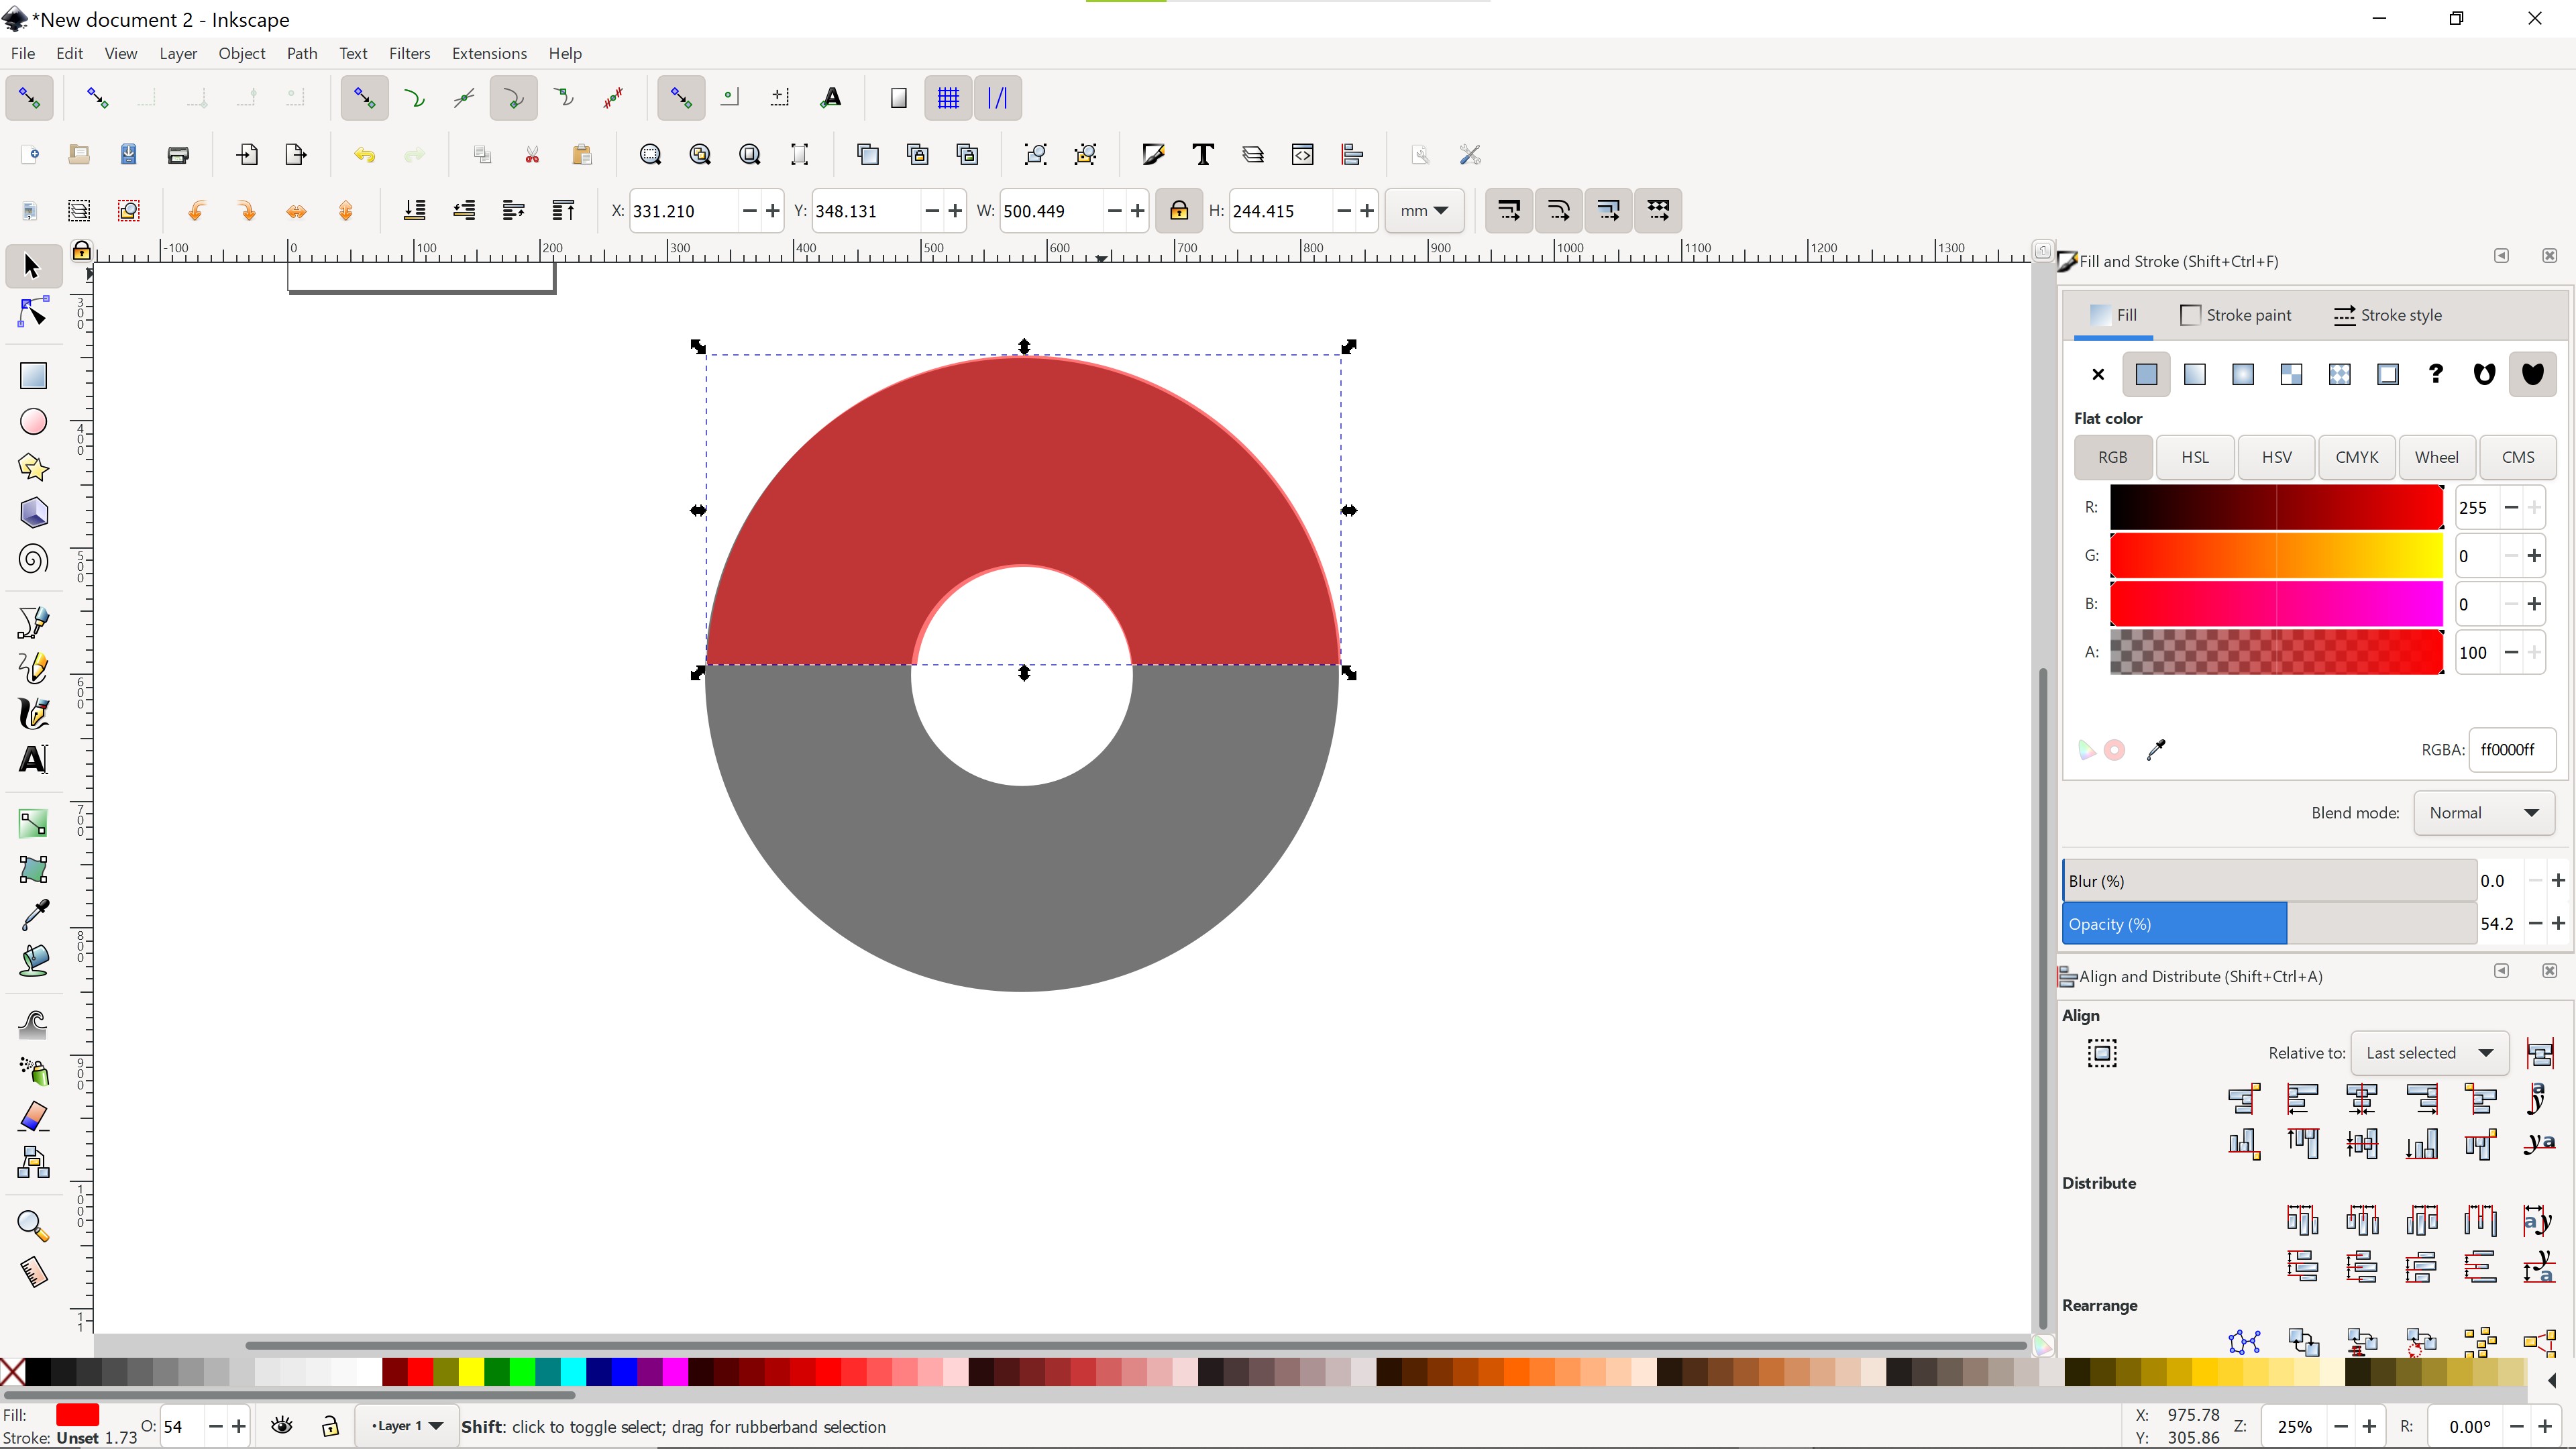Select the Paint bucket tool
The height and width of the screenshot is (1449, 2576).
(33, 960)
